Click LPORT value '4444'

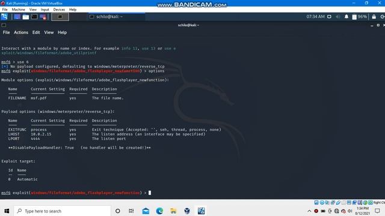click(35, 139)
